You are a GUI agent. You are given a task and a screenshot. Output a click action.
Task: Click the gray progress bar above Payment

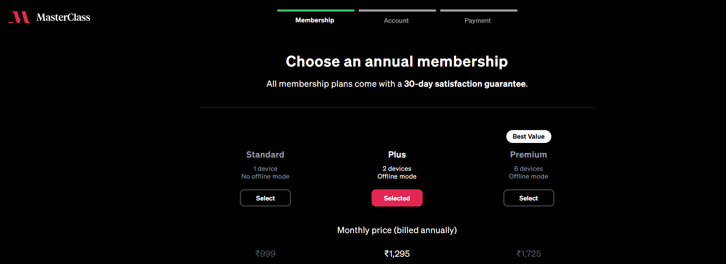tap(478, 10)
